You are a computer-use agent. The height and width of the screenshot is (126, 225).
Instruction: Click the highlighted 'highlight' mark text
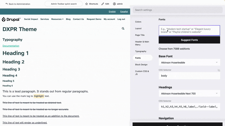[39, 96]
